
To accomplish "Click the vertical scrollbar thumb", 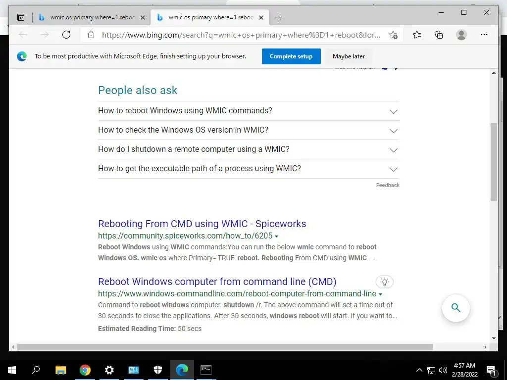I will [494, 162].
